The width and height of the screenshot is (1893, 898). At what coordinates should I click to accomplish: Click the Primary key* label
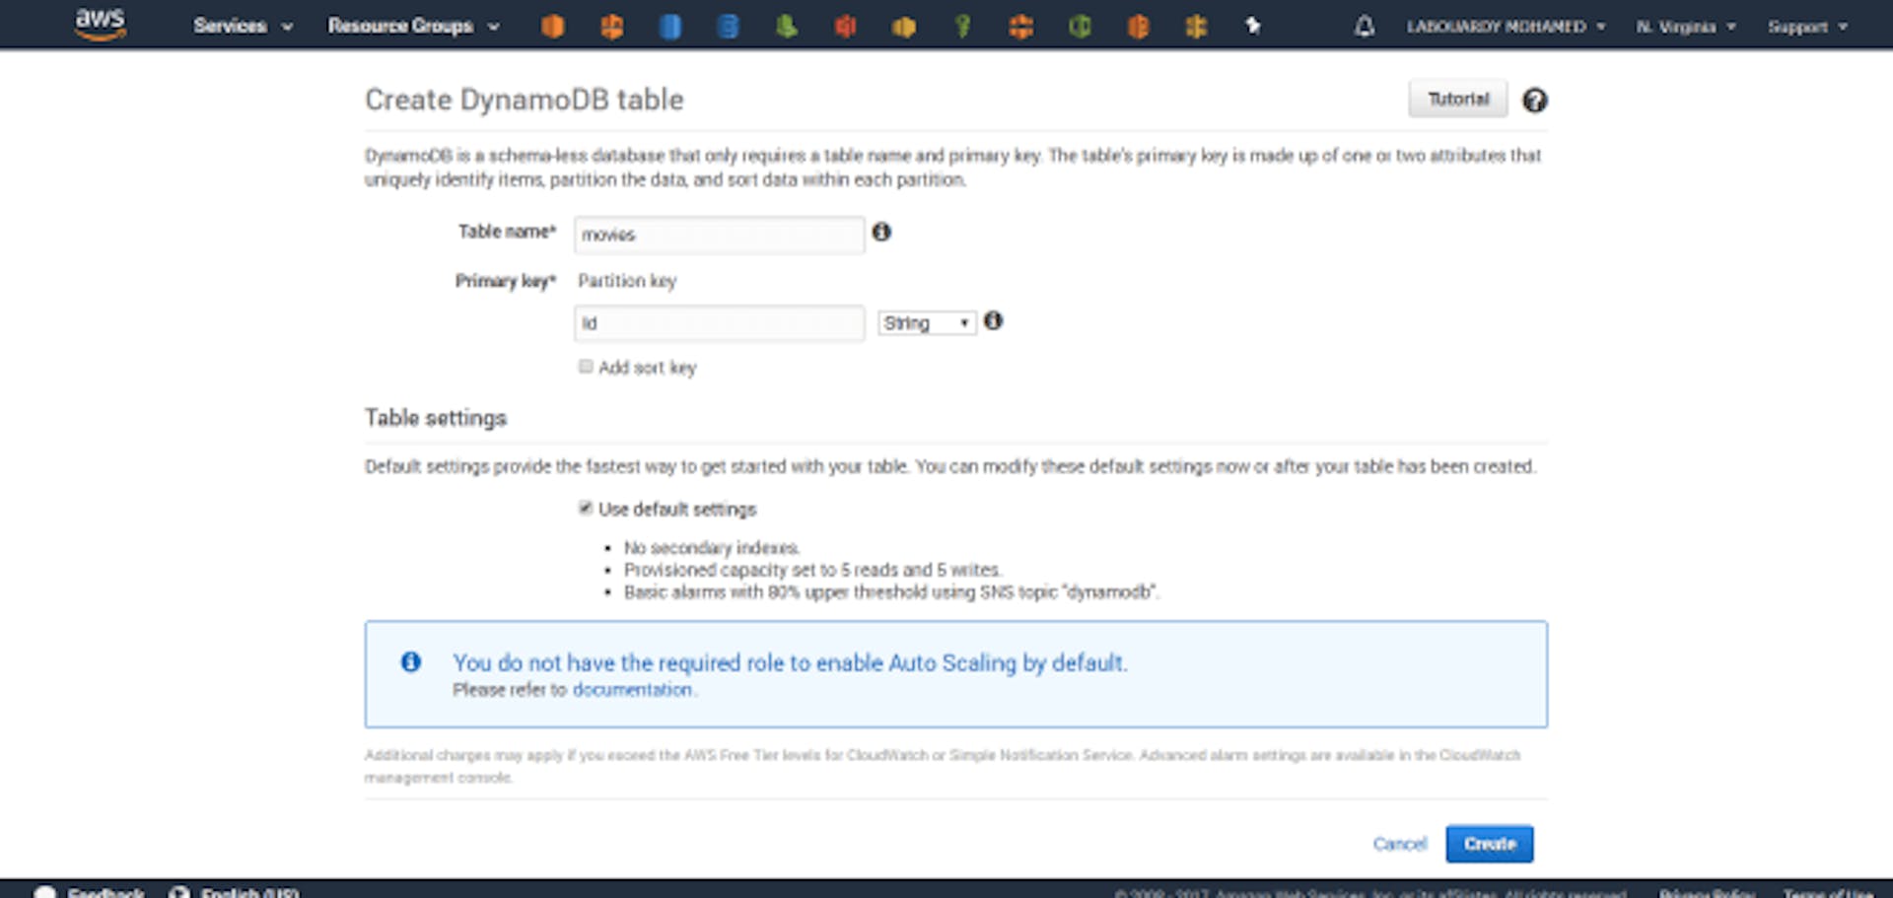506,281
